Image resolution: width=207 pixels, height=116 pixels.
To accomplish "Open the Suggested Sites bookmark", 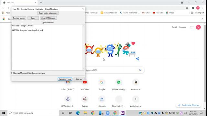I will (109, 13).
